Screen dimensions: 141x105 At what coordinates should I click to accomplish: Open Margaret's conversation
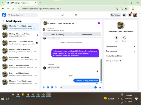pyautogui.click(x=20, y=82)
